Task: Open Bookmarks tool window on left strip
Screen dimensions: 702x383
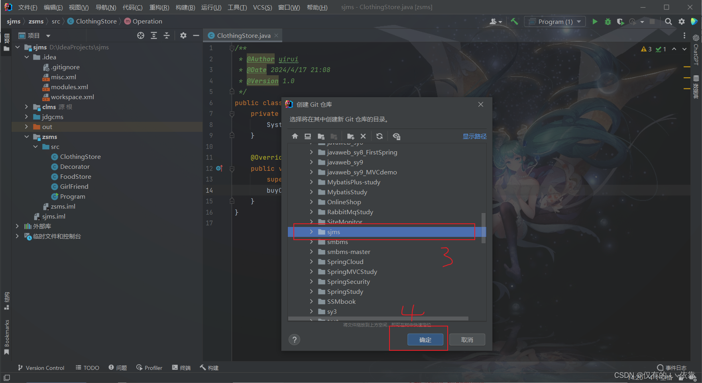Action: pos(7,337)
